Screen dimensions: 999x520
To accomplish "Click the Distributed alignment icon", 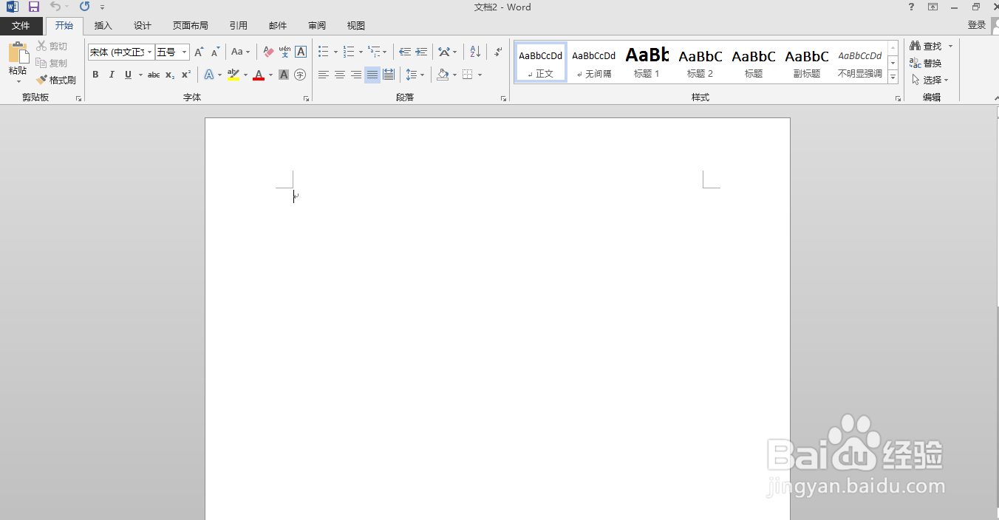I will [389, 75].
